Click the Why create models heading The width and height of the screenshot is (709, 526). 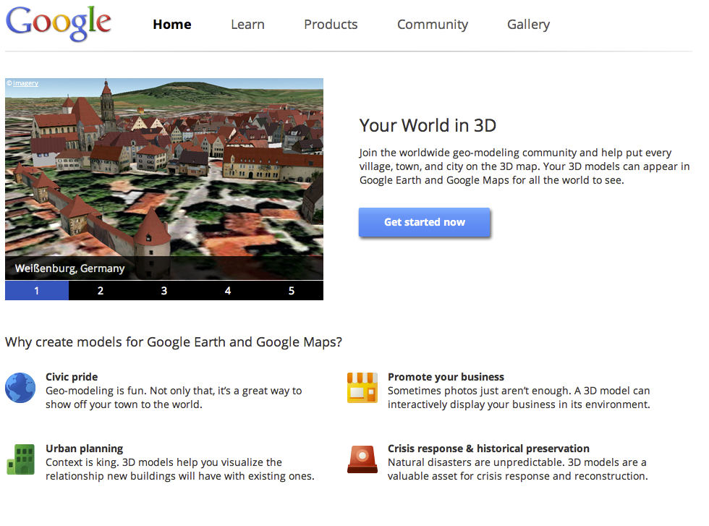coord(174,342)
